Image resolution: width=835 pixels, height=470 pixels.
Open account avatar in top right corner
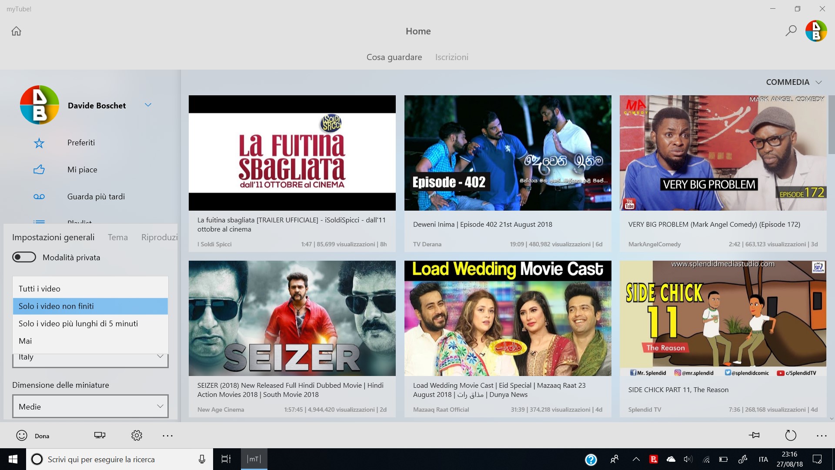click(816, 31)
